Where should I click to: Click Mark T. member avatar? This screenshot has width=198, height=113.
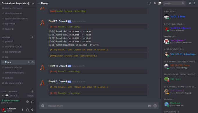[166, 41]
